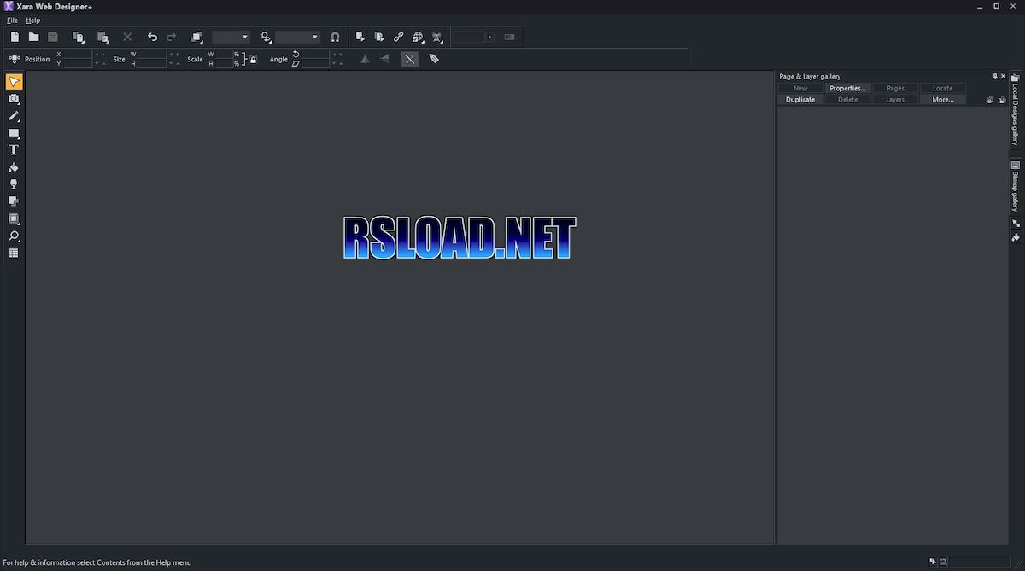Viewport: 1025px width, 571px height.
Task: Close the Page & Layer gallery panel
Action: (1003, 76)
